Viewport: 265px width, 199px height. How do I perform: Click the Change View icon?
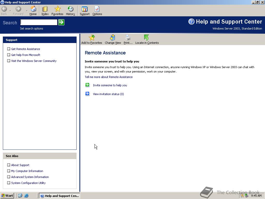tap(113, 39)
